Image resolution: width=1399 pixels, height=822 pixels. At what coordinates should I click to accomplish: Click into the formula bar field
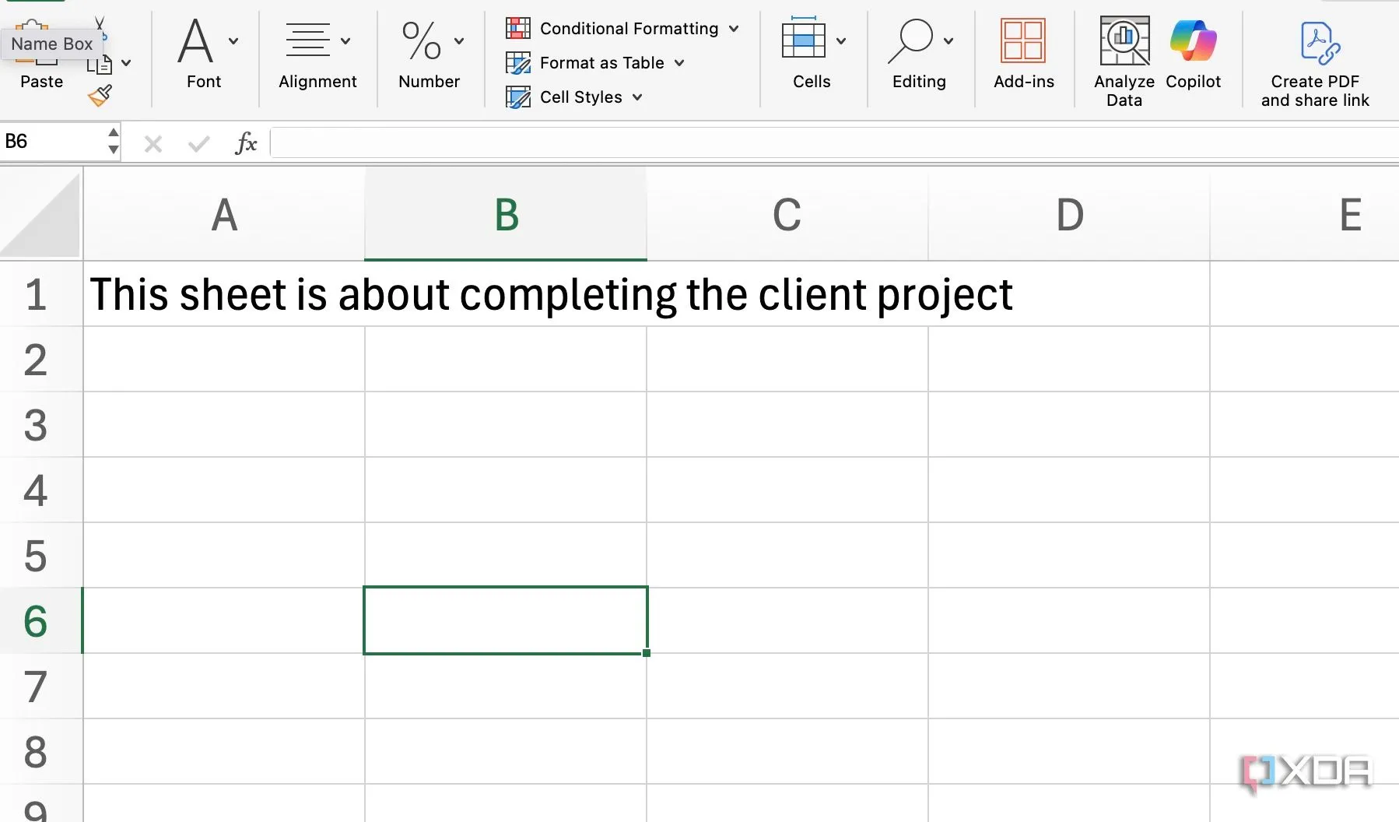tap(834, 144)
